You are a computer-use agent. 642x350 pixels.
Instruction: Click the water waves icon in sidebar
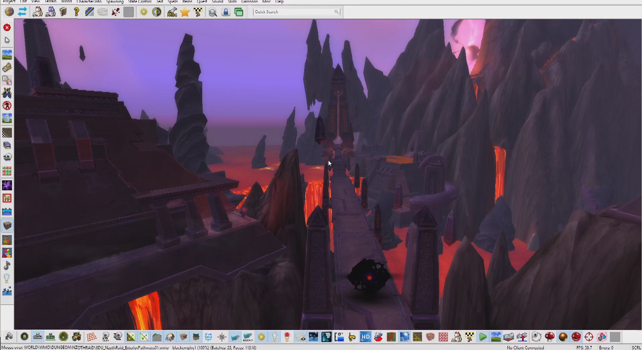click(7, 212)
